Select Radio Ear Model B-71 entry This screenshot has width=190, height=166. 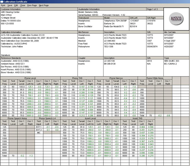(114, 26)
